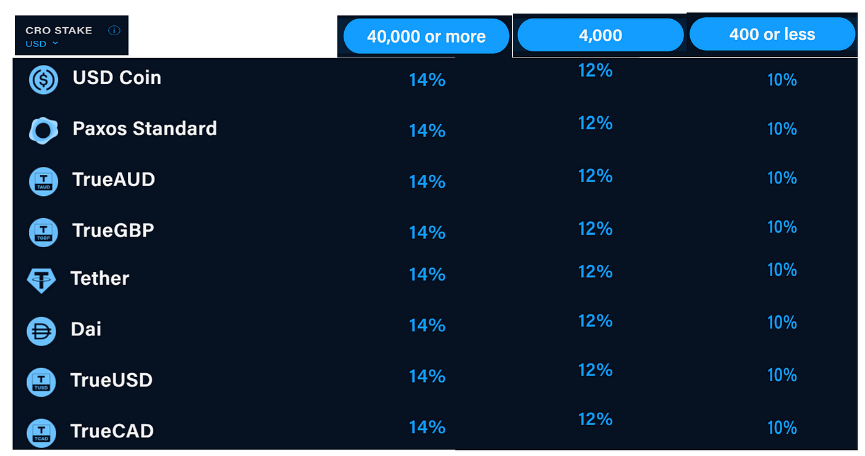
Task: Click the USD Coin icon
Action: click(x=43, y=80)
